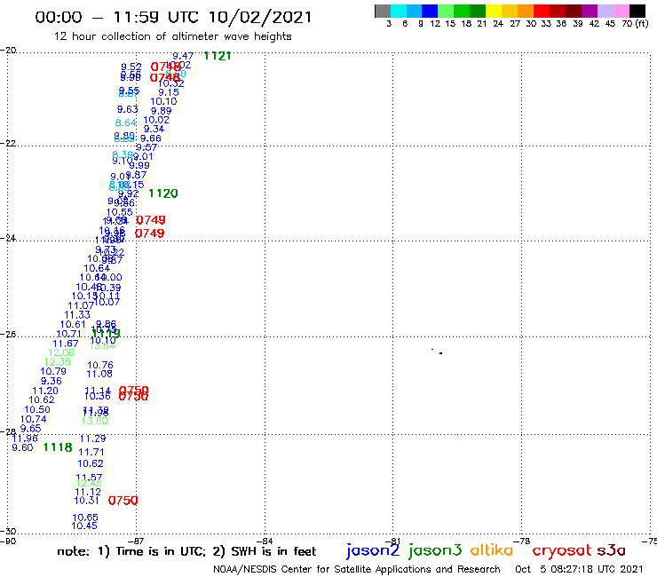Click the gray color swatch in the legend
The width and height of the screenshot is (657, 577).
383,11
